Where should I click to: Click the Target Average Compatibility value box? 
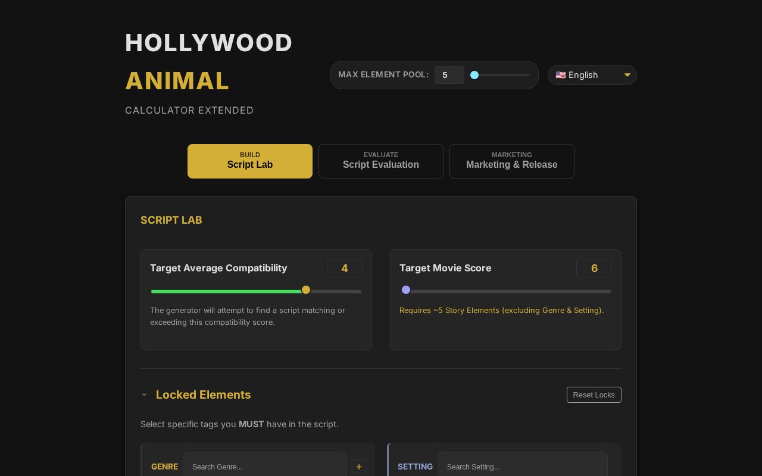click(x=345, y=268)
